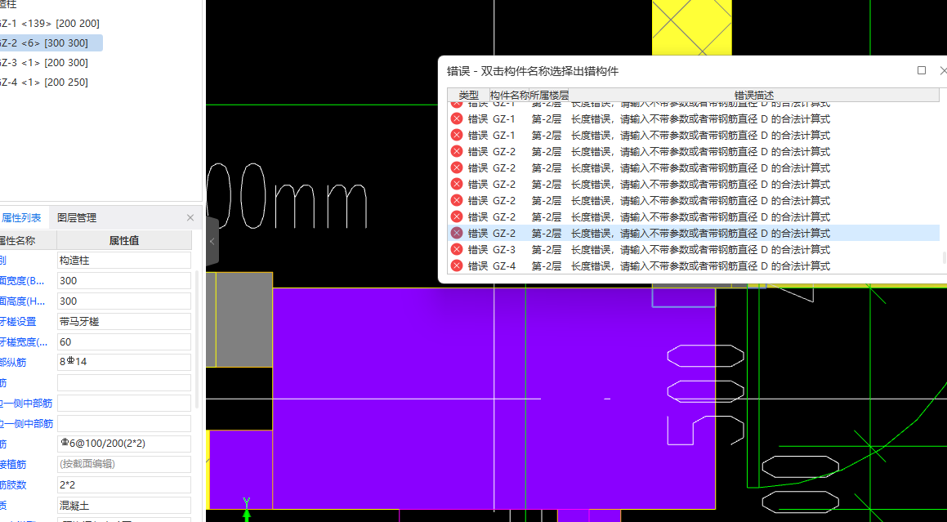Screen dimensions: 947x522
Task: Open the 图层管理 tab
Action: point(77,217)
